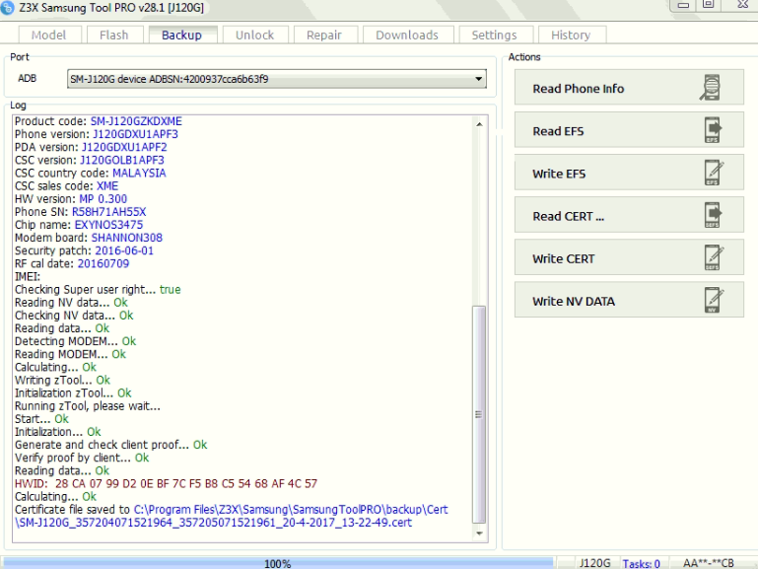The width and height of the screenshot is (758, 569).
Task: Click the Write CERT label
Action: (564, 258)
